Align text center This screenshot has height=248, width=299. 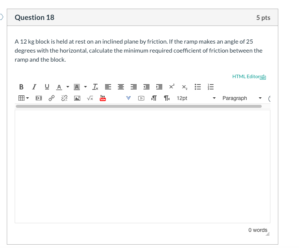point(121,87)
